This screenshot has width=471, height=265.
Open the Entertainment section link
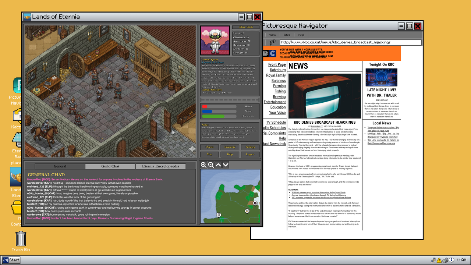point(275,102)
